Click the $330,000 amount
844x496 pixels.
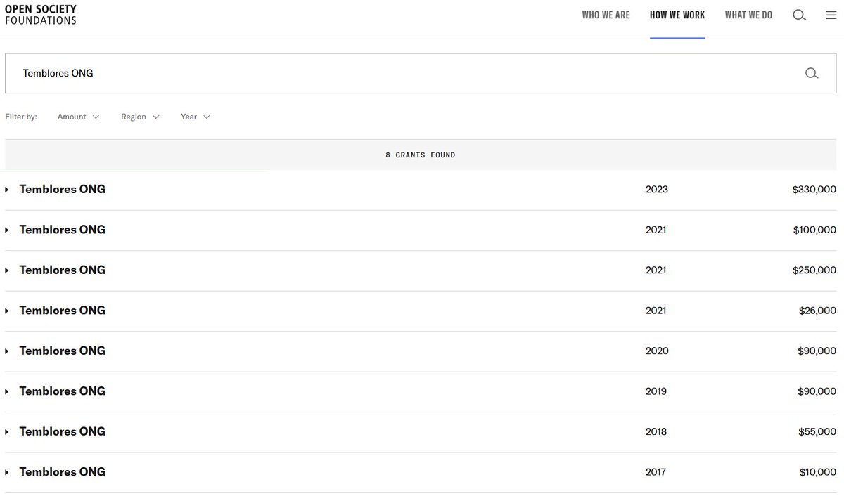coord(814,189)
